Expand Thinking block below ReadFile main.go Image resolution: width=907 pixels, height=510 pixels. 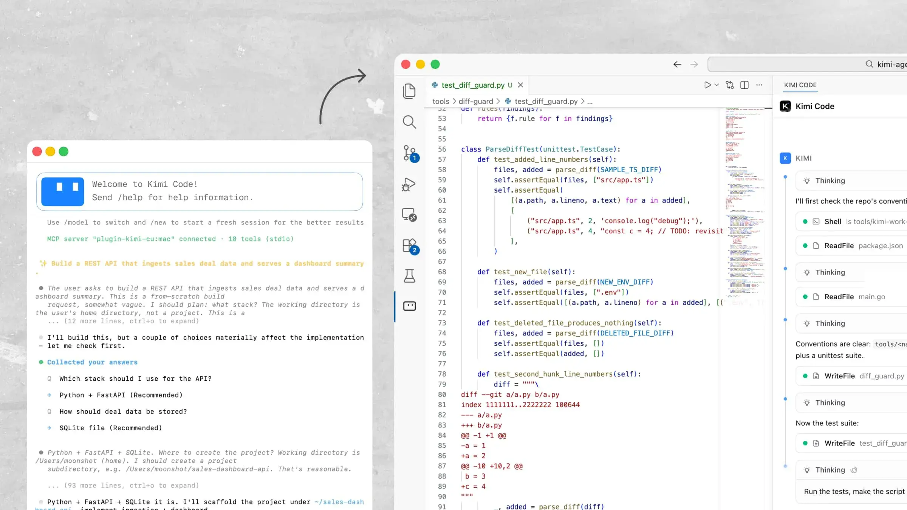coord(851,323)
